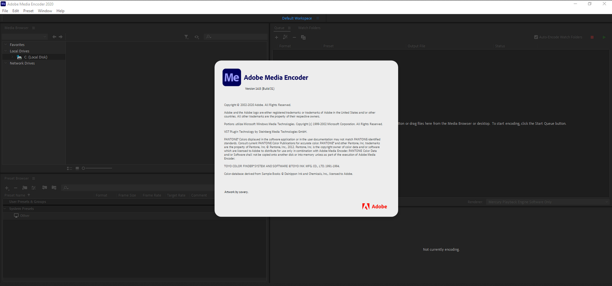612x286 pixels.
Task: Click the Media Browser search field
Action: [235, 37]
